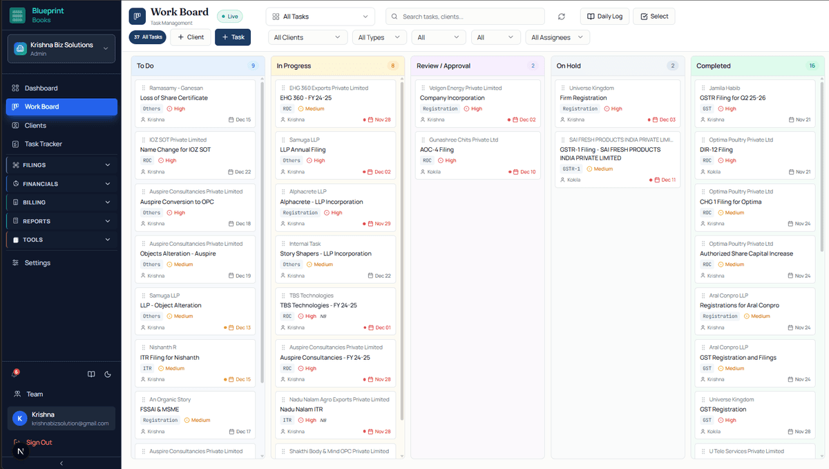This screenshot has width=829, height=469.
Task: Click the To Do column scrollbar
Action: point(262,207)
